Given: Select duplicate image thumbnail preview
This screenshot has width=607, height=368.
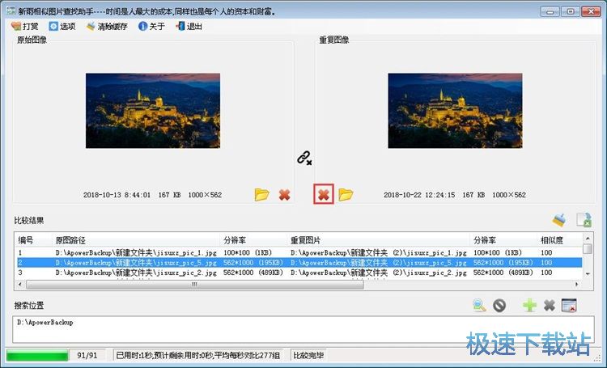Looking at the screenshot, I should click(x=455, y=111).
